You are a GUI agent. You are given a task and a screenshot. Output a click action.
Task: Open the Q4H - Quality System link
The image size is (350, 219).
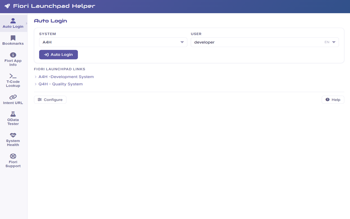[x=60, y=84]
